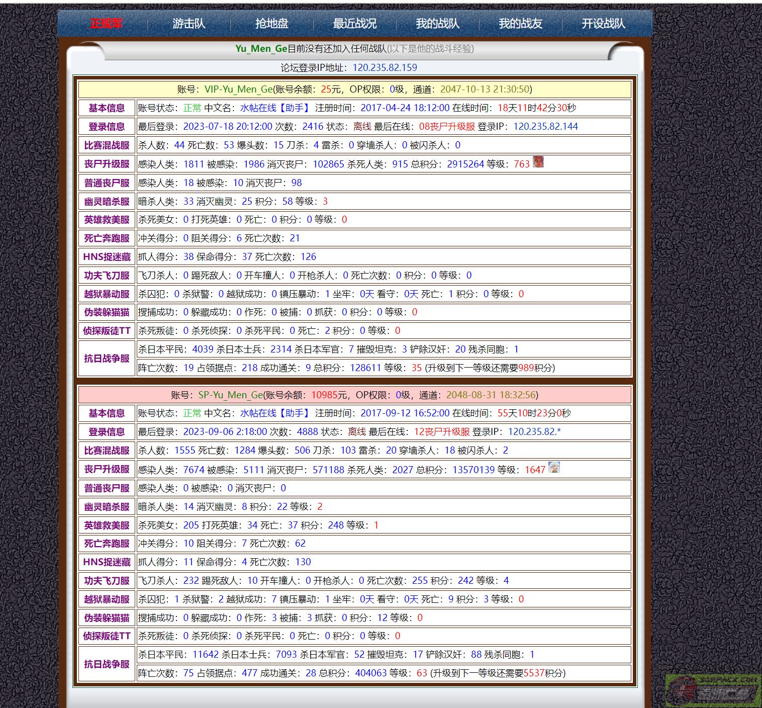Click SP channel date 2048-08-31 18:32:56
This screenshot has height=708, width=762.
(491, 395)
